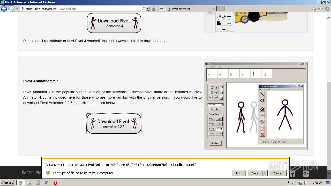Open the recent pages dropdown beside Forward

point(17,9)
